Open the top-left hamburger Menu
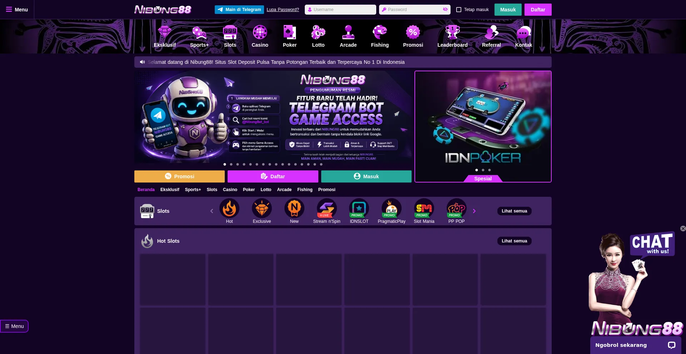686x354 pixels. tap(17, 10)
